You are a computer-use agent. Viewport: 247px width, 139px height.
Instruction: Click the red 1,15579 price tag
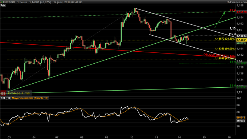[242, 12]
